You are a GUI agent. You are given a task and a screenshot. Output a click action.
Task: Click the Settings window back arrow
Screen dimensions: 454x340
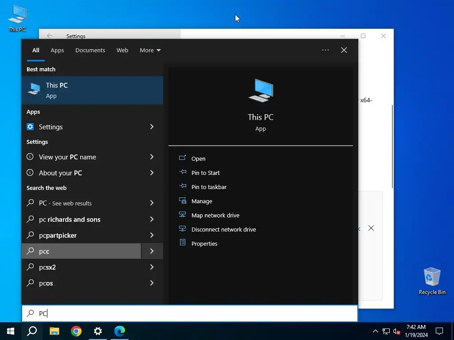(x=50, y=35)
